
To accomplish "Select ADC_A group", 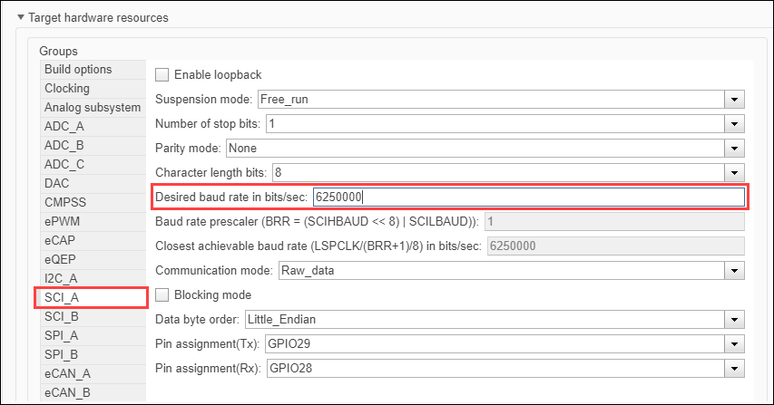I will point(64,127).
